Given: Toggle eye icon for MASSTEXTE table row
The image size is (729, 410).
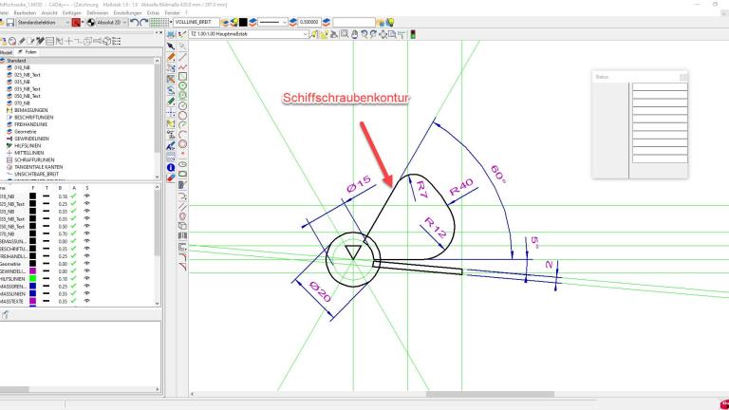Looking at the screenshot, I should (86, 301).
